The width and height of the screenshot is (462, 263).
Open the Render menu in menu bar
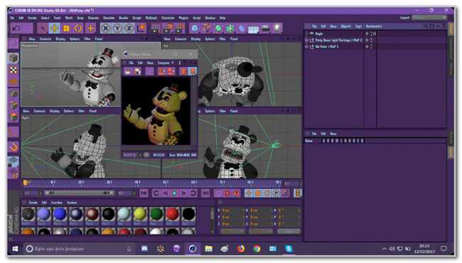point(124,18)
